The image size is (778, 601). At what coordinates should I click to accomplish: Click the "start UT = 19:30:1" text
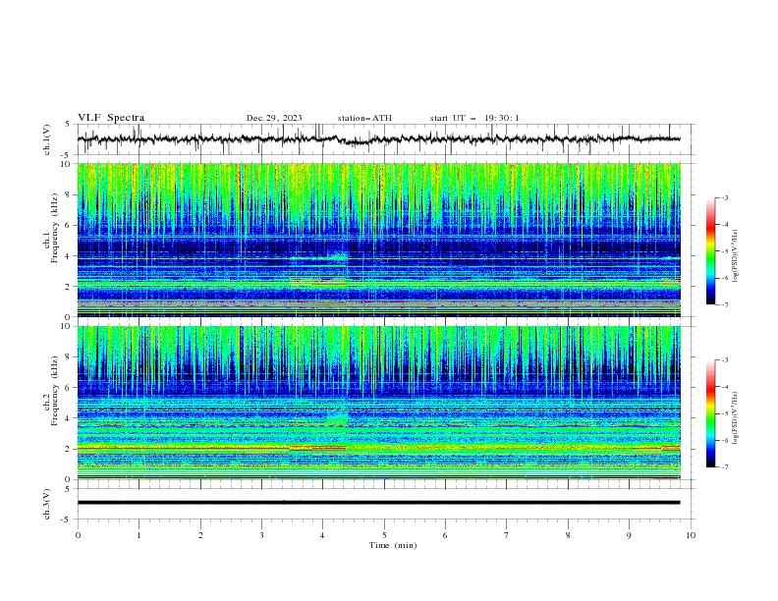(474, 118)
